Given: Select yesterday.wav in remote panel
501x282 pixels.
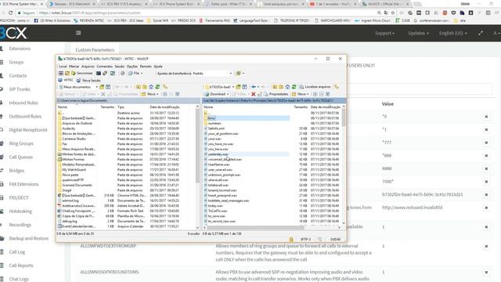Looking at the screenshot, I should [x=218, y=154].
